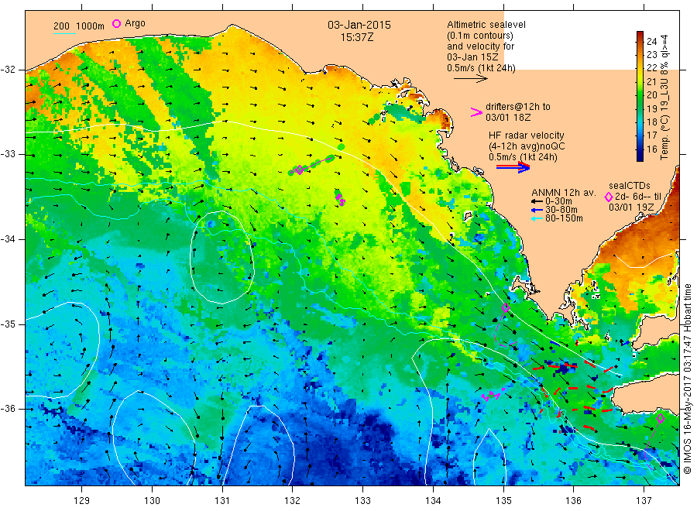Screen dimensions: 697x511
Task: Click the '03/01 19Z' sealCTDs timestamp
Action: coord(631,207)
